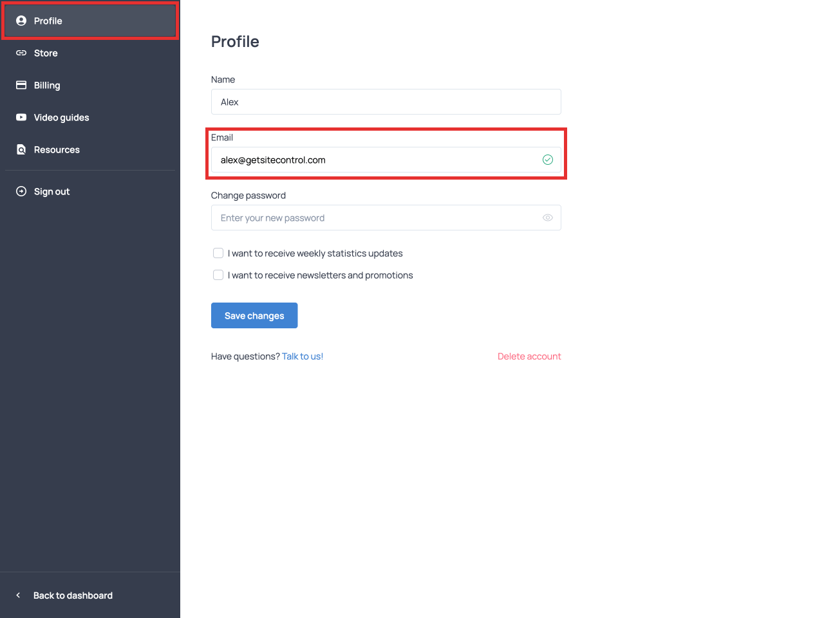The image size is (824, 618).
Task: Click the Resources document search icon
Action: pyautogui.click(x=21, y=149)
